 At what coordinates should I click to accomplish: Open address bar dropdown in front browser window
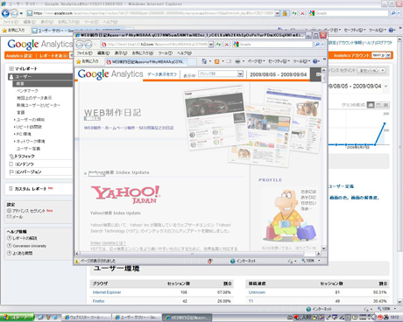(x=211, y=45)
